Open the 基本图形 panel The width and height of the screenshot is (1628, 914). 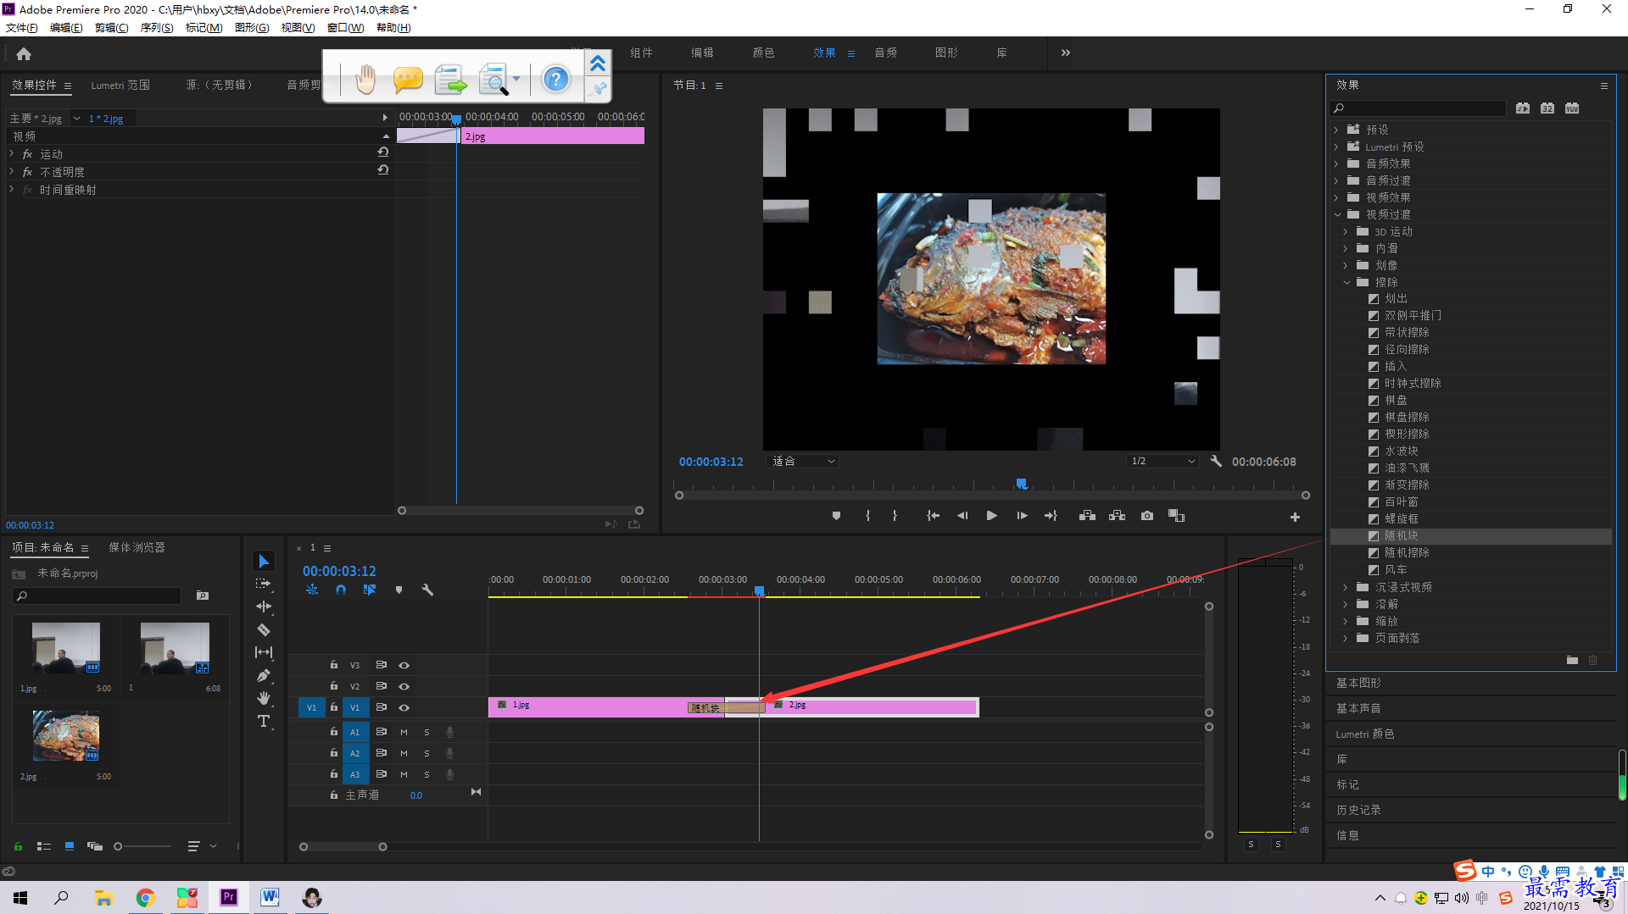(1358, 683)
